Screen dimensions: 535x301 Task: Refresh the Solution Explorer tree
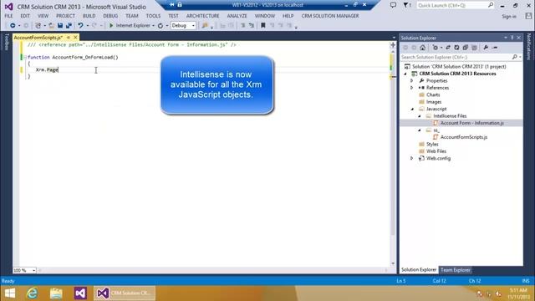point(456,48)
